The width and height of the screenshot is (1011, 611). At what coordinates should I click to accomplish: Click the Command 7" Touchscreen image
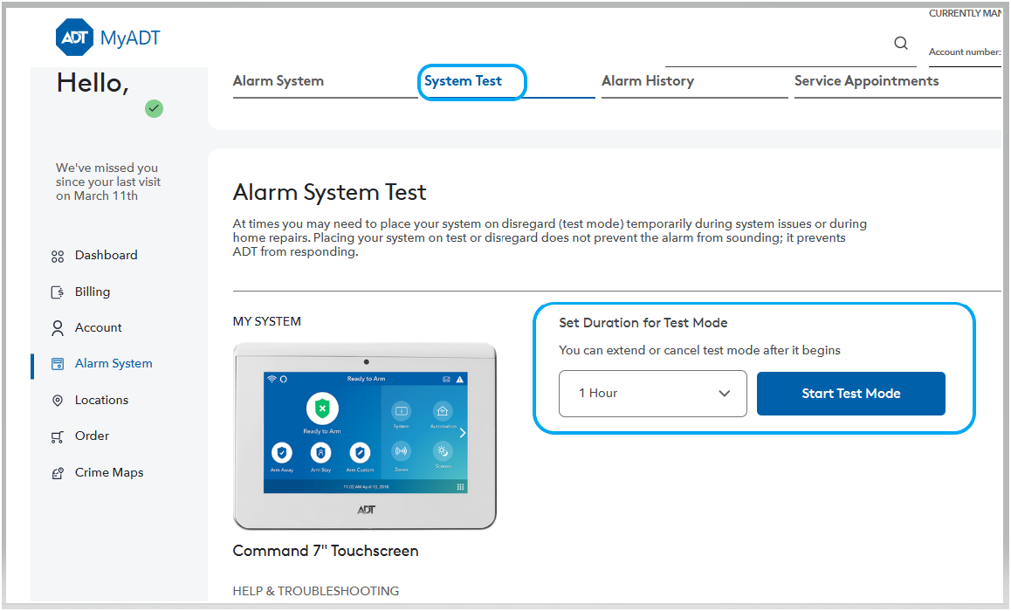click(x=364, y=436)
